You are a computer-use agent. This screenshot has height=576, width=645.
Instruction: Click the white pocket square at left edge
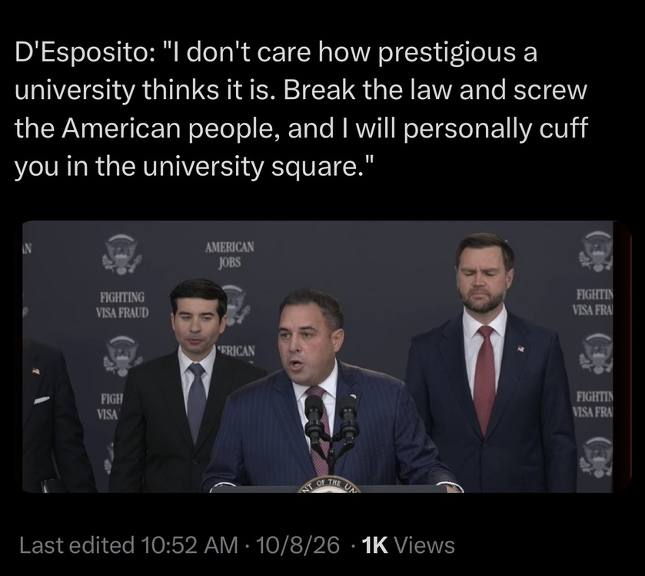42,400
